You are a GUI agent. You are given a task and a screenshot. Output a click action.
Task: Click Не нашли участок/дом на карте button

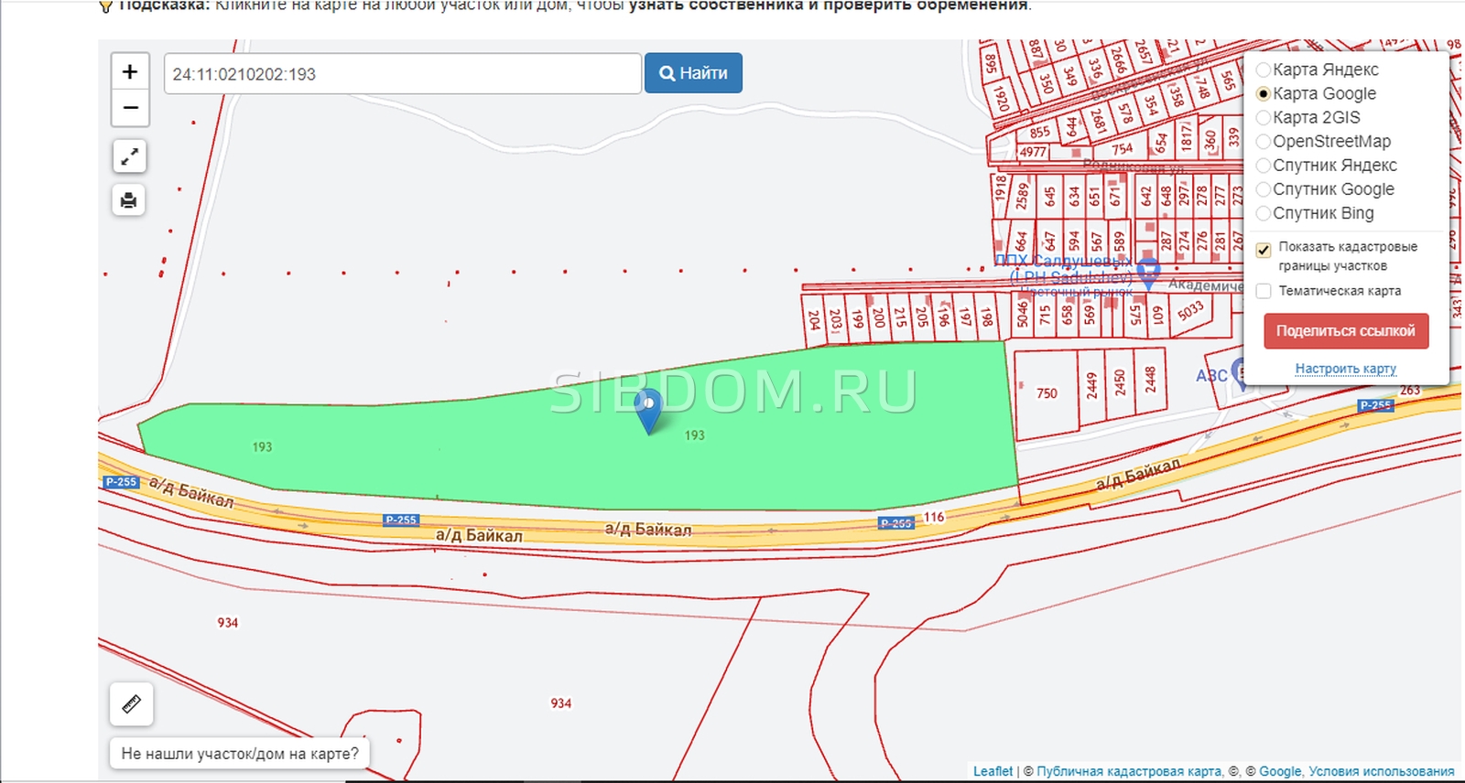[x=240, y=754]
